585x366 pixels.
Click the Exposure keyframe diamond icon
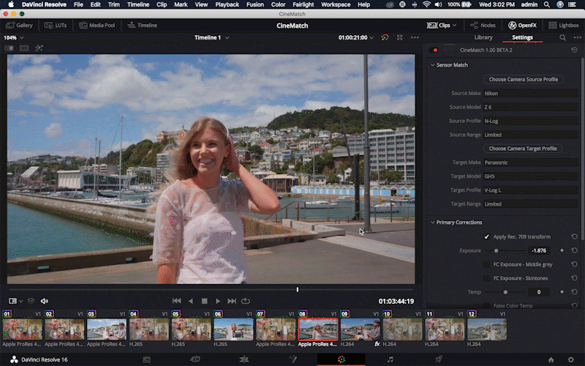[x=562, y=250]
